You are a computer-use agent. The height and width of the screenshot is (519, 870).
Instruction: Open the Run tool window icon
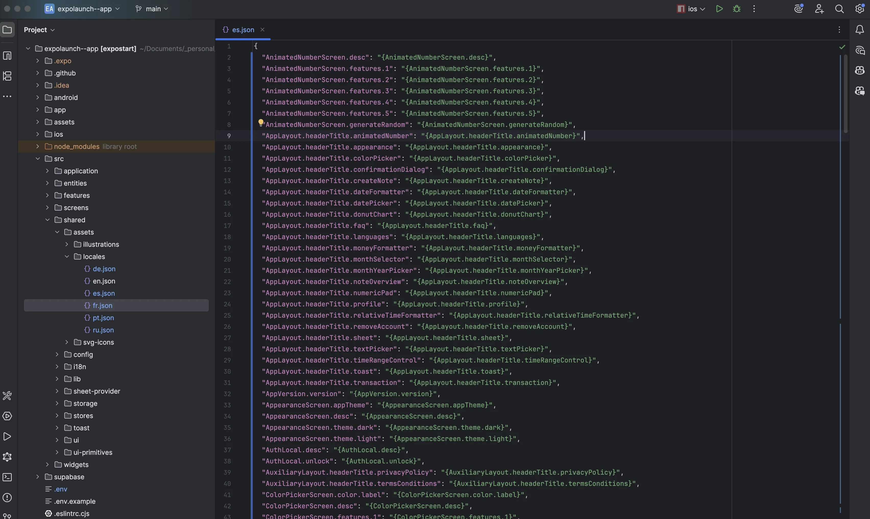(7, 436)
